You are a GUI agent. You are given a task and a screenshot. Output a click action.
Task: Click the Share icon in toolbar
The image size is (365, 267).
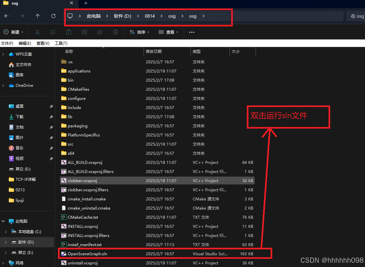tap(100, 32)
